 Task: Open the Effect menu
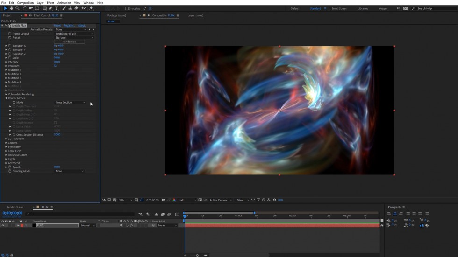(50, 3)
